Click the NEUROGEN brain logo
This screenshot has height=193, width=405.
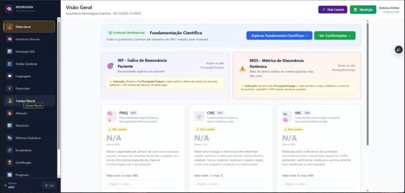click(9, 9)
